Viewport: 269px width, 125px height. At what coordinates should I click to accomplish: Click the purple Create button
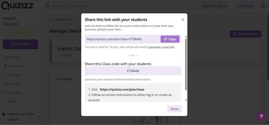point(20,44)
